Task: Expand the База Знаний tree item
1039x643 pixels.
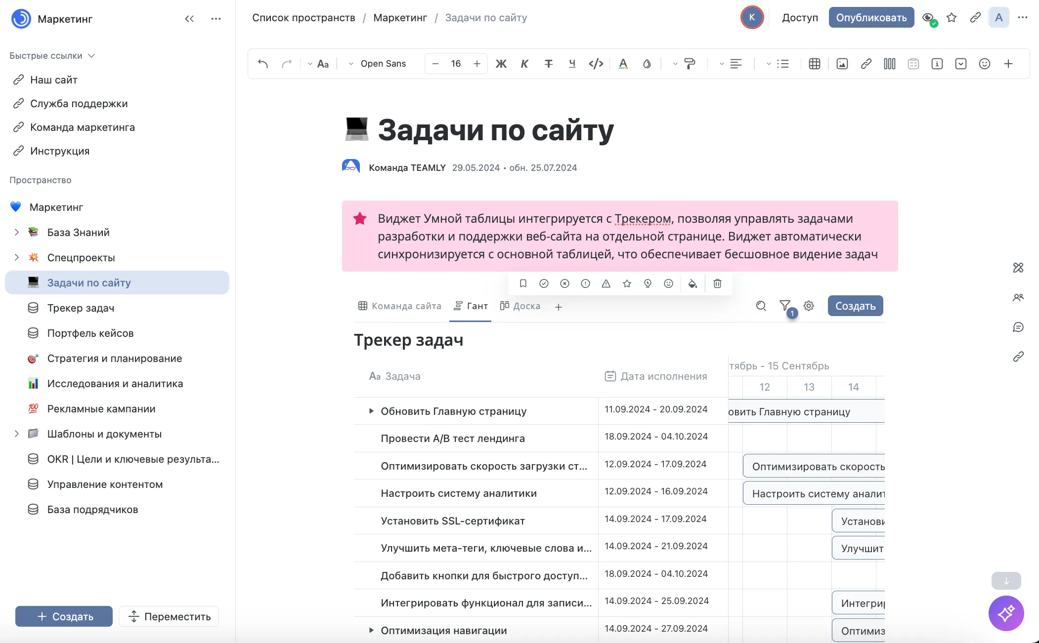Action: click(x=16, y=232)
